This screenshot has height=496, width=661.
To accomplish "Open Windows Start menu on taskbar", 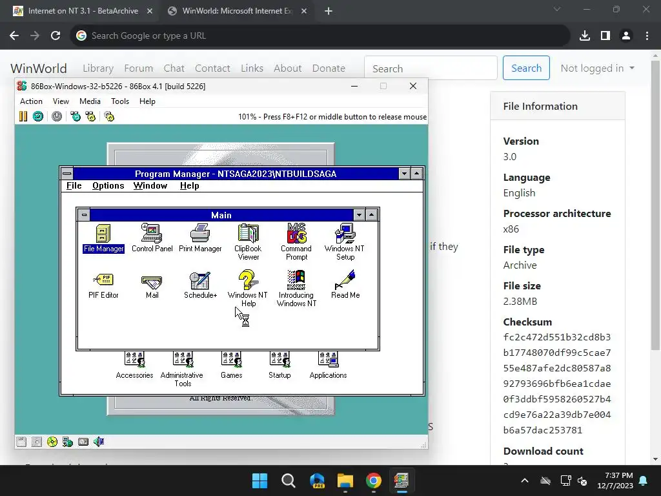I will point(259,480).
